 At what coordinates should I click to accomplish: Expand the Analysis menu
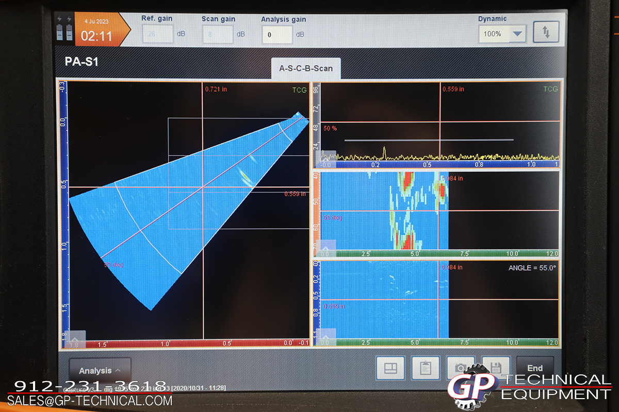pos(100,370)
